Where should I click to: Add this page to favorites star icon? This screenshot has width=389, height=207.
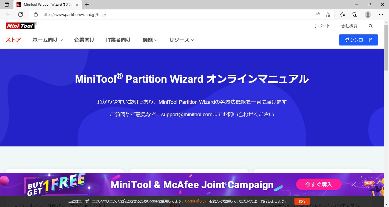(x=328, y=15)
